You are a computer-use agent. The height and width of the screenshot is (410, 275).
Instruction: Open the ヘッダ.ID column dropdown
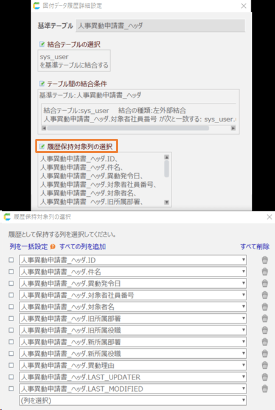pyautogui.click(x=133, y=260)
